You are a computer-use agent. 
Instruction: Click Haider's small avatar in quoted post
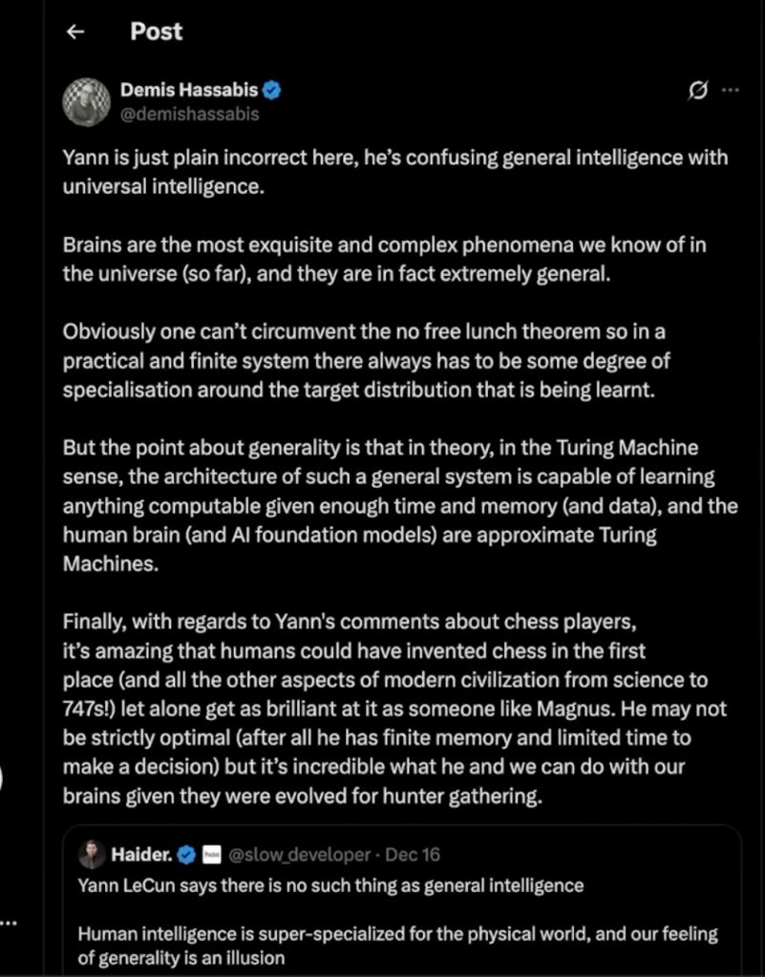click(92, 853)
